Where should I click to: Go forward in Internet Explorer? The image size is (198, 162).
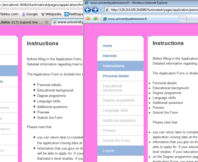(x=95, y=10)
